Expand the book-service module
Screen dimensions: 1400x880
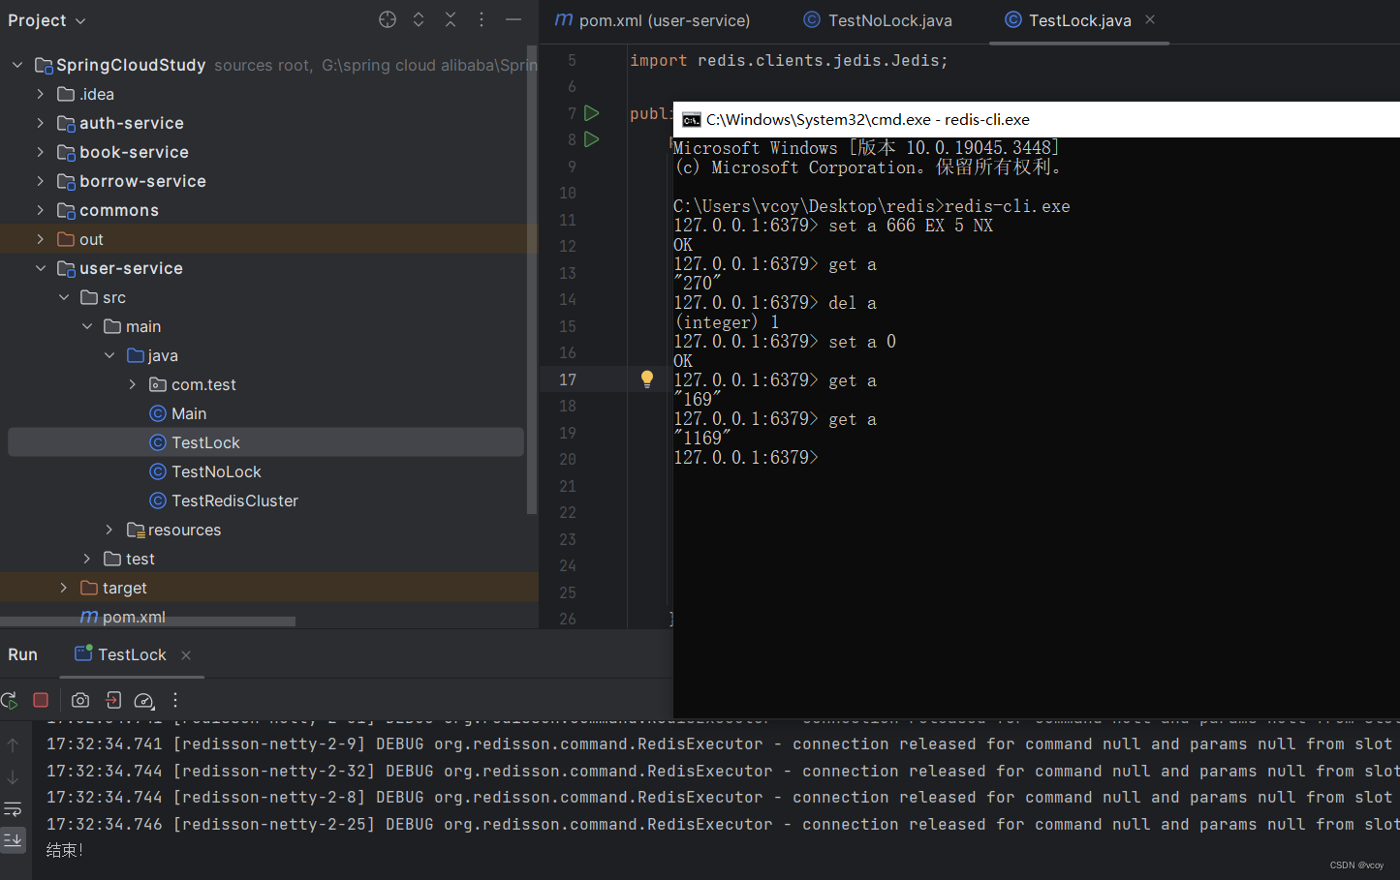41,152
